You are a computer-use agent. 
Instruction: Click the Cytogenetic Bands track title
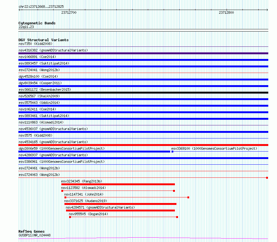click(x=37, y=23)
